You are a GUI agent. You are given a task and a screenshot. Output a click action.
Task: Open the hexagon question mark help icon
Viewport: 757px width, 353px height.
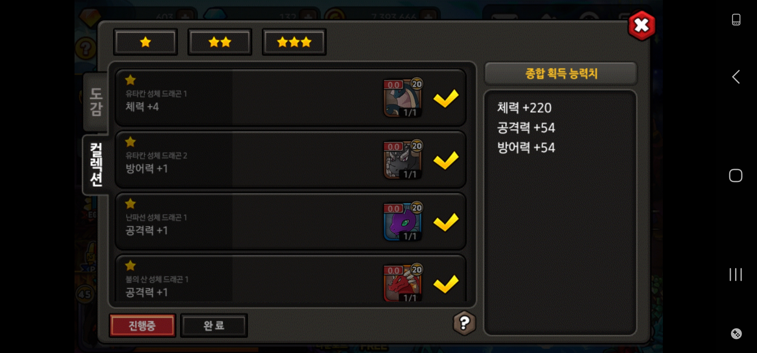464,323
